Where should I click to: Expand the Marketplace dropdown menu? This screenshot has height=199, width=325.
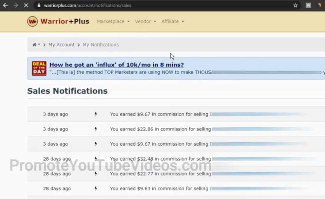113,21
